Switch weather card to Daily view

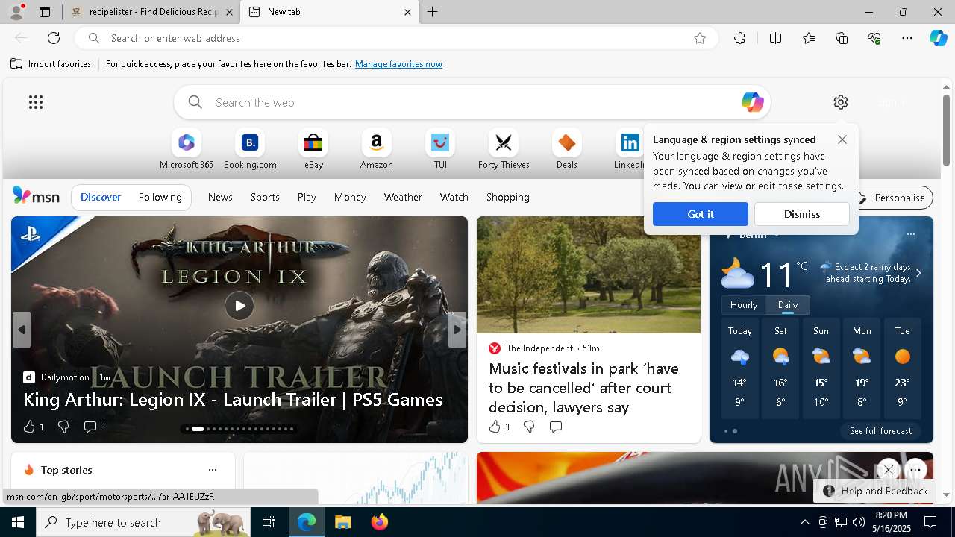click(788, 305)
